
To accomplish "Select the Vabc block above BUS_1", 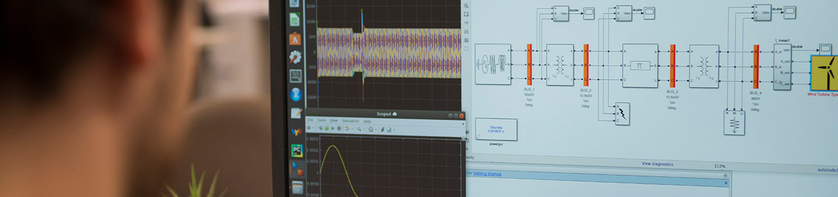I will (560, 14).
